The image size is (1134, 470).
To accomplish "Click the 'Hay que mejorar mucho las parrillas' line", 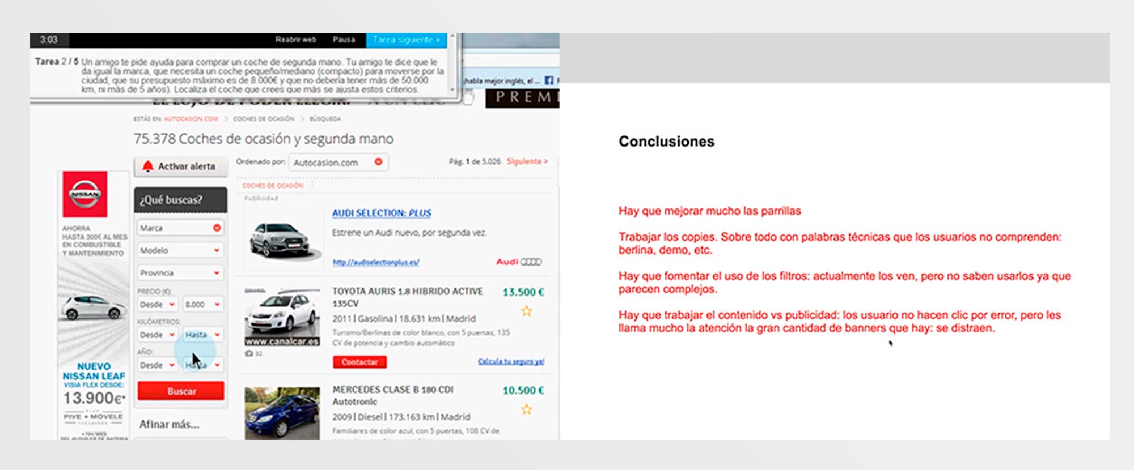I will coord(709,211).
